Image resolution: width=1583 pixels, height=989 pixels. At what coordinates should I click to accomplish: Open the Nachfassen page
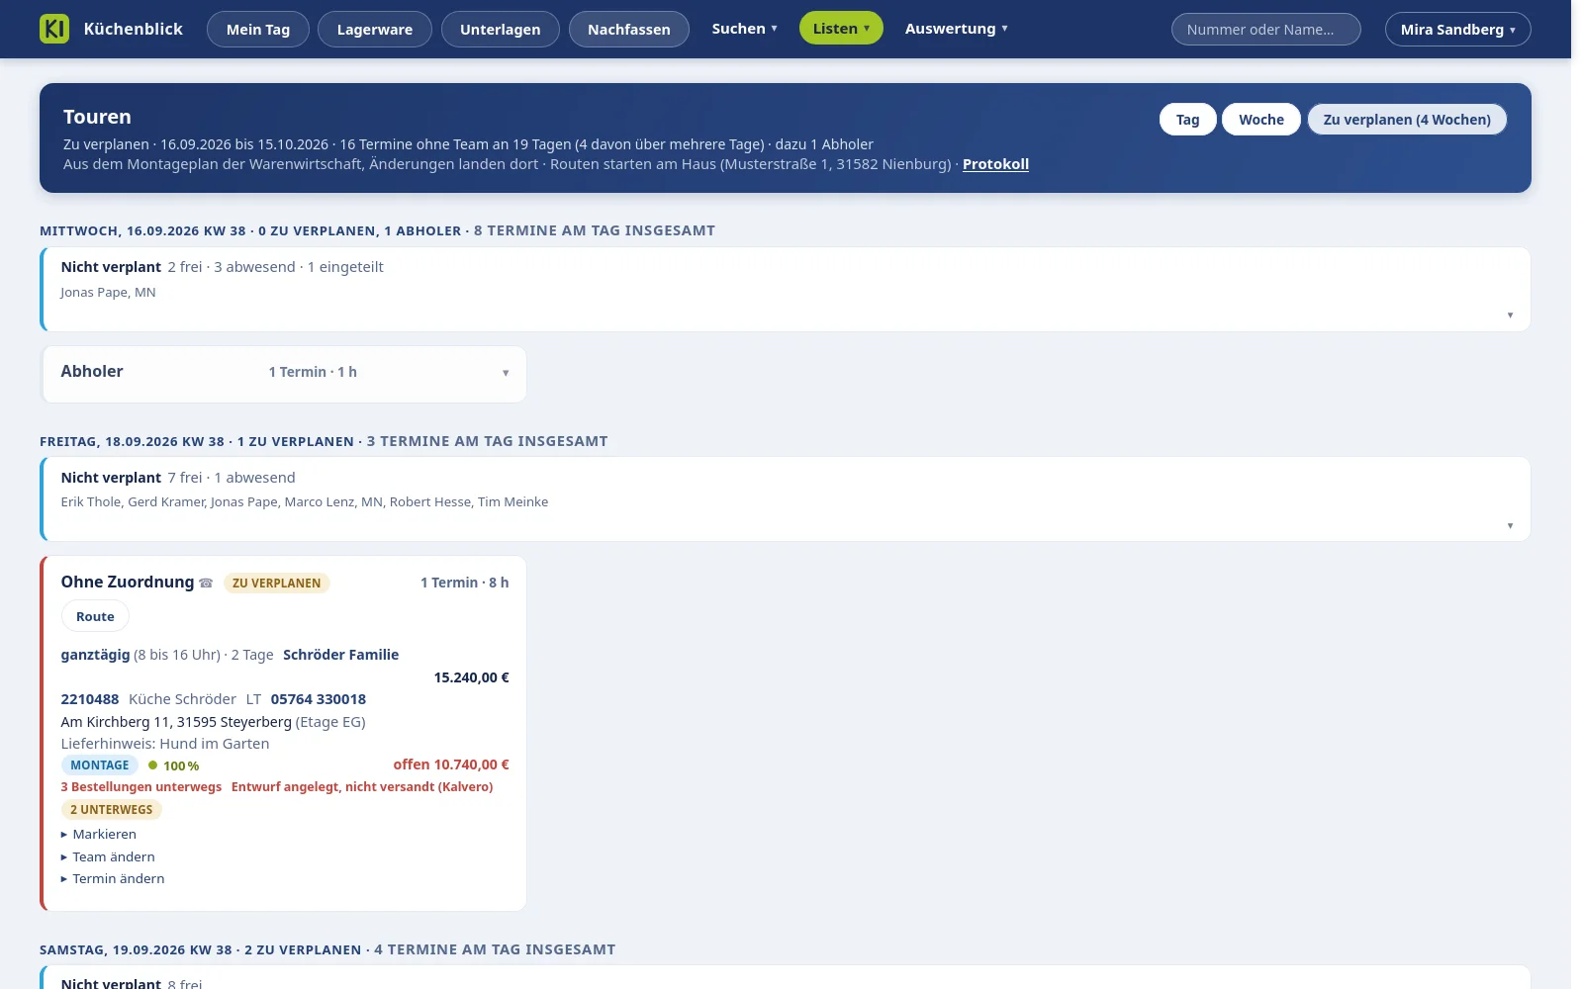click(x=629, y=30)
